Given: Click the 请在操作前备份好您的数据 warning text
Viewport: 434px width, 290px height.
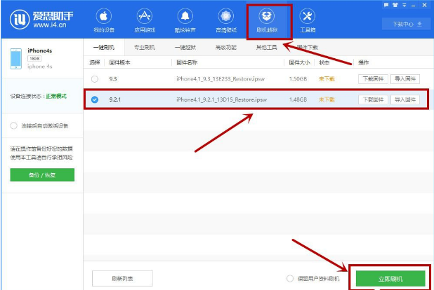Looking at the screenshot, I should [x=41, y=149].
